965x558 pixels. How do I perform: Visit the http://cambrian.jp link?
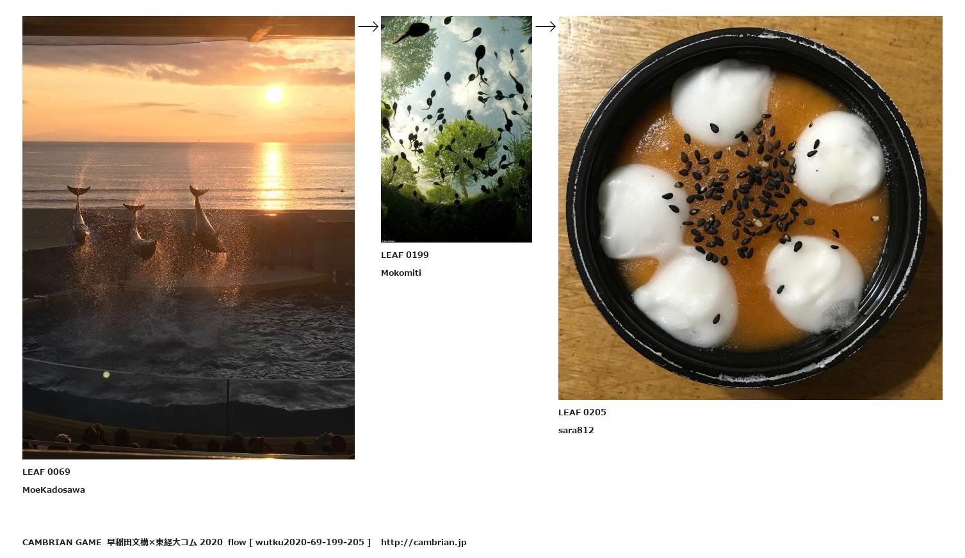coord(423,542)
